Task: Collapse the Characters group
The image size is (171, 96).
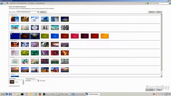Action: point(10,23)
